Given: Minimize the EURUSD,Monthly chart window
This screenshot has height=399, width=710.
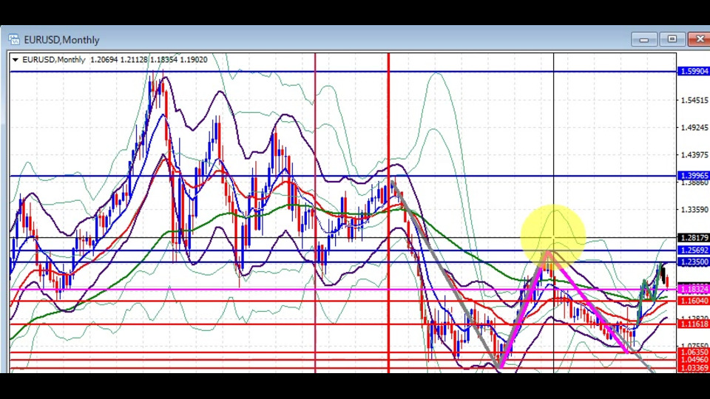Looking at the screenshot, I should [644, 39].
